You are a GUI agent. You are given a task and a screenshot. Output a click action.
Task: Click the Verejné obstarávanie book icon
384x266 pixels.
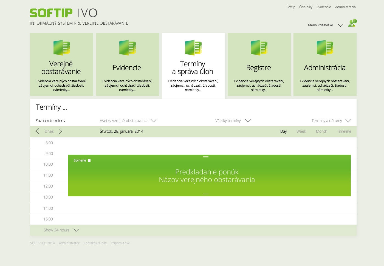[61, 48]
